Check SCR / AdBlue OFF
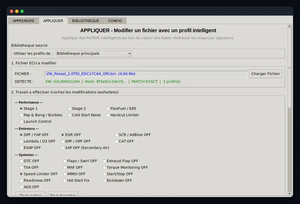300x204 pixels. [x=116, y=135]
